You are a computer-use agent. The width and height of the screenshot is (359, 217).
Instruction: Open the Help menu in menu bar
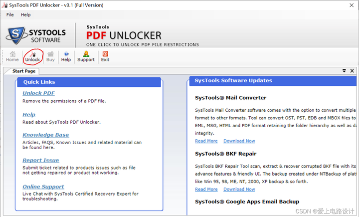coord(25,14)
